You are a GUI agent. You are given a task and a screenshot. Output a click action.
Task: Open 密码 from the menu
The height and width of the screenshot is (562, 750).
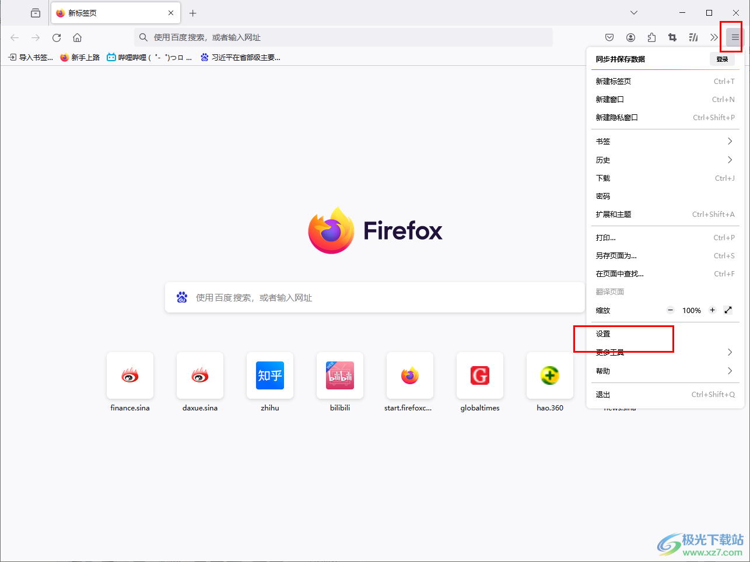click(665, 196)
